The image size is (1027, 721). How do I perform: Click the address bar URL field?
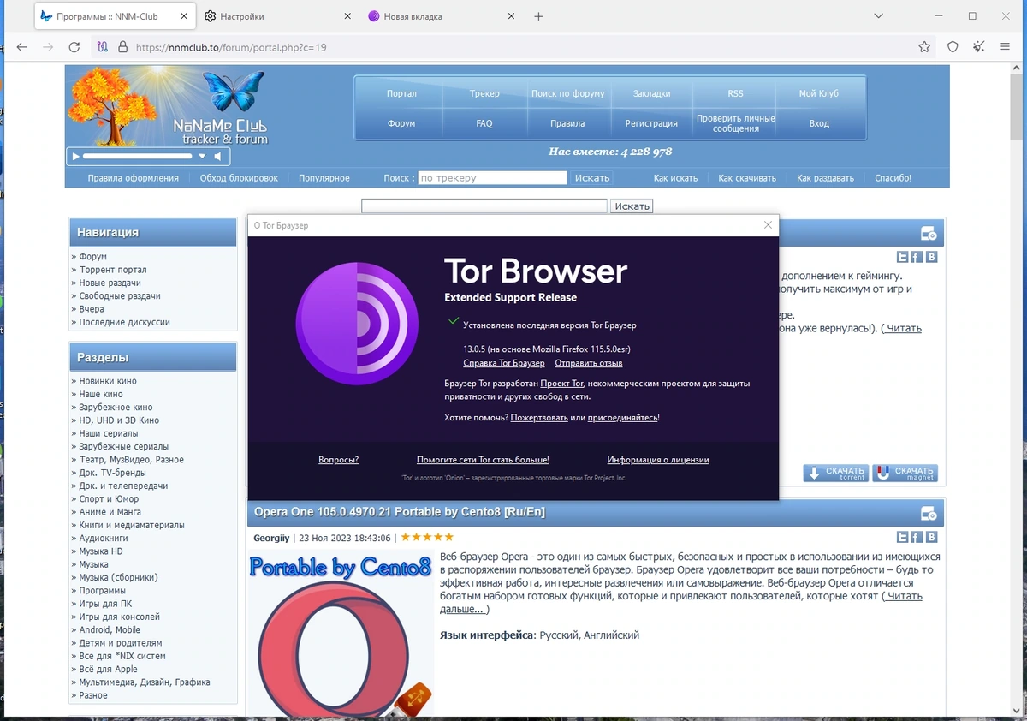513,47
